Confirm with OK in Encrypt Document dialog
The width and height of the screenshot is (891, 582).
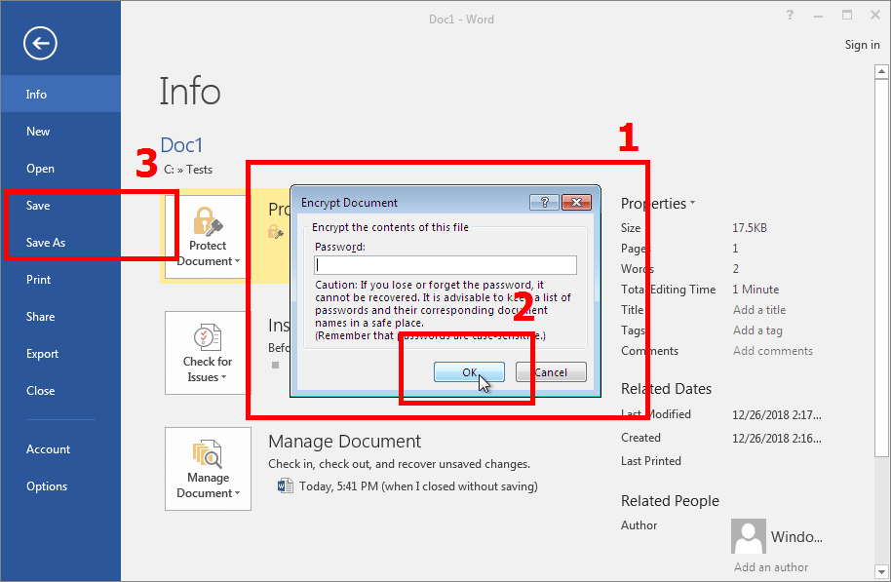pos(469,372)
